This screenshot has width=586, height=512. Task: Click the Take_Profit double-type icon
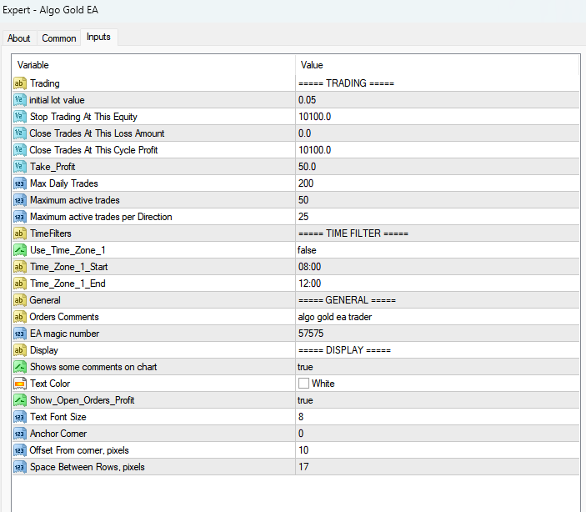tap(20, 167)
